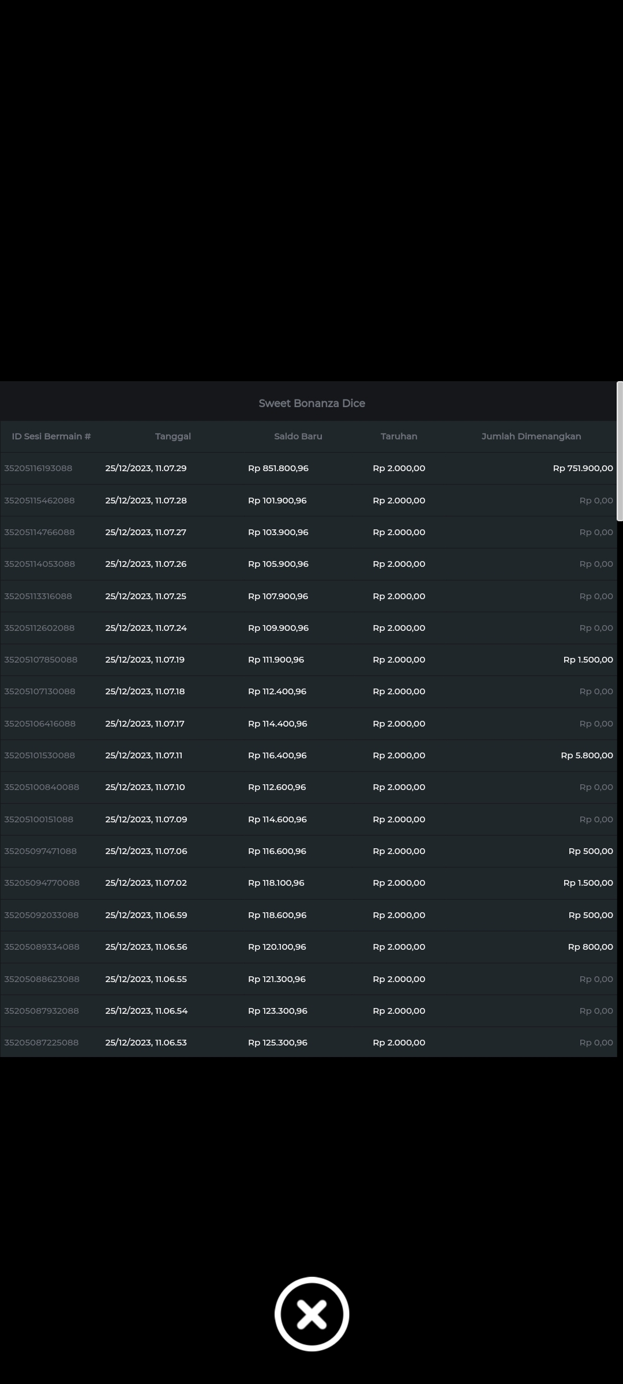Open session ID 35205089334088
623x1384 pixels.
tap(42, 947)
